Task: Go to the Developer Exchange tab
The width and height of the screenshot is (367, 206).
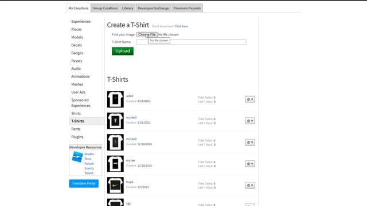Action: [153, 8]
